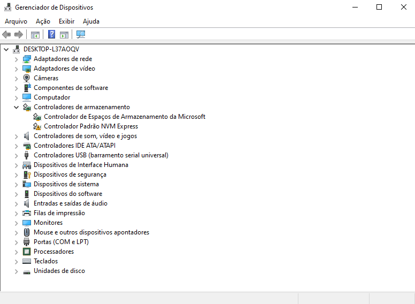Select Controlador de Espaços de Armazenamento da Microsoft

tap(125, 117)
